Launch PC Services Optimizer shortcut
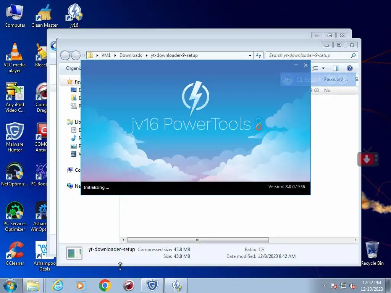Image resolution: width=391 pixels, height=293 pixels. (15, 217)
